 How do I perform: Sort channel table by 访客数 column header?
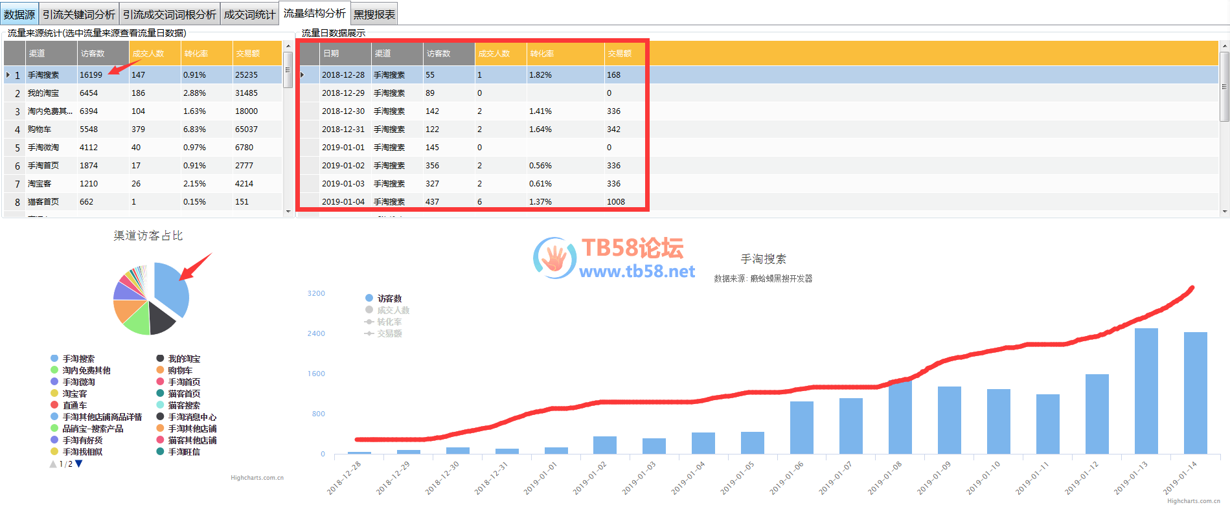click(102, 53)
